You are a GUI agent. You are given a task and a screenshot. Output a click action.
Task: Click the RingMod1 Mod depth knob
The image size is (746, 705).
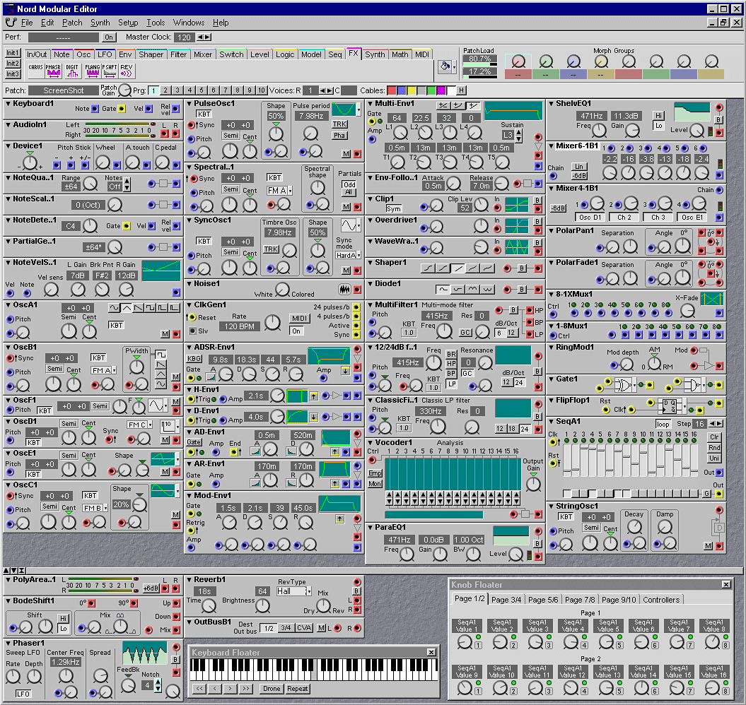pyautogui.click(x=626, y=365)
